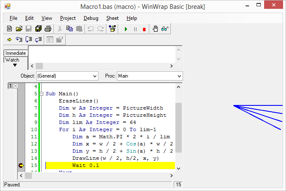Toggle breakpoint with the hand icon
The width and height of the screenshot is (286, 191).
pos(155,29)
